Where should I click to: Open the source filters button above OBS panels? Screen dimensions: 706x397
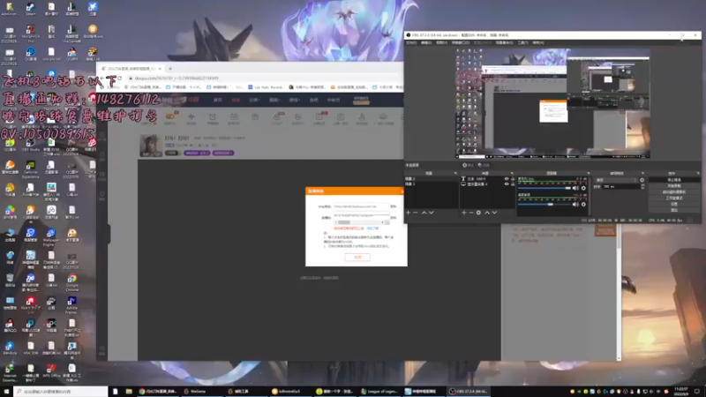(483, 165)
